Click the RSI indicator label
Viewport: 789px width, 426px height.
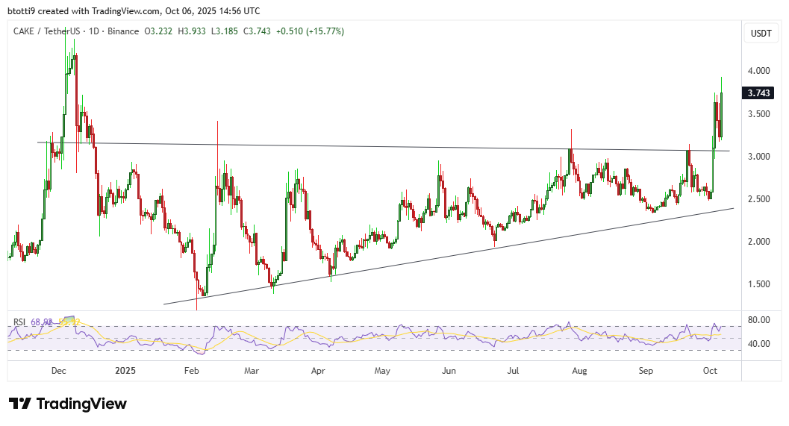(x=20, y=322)
